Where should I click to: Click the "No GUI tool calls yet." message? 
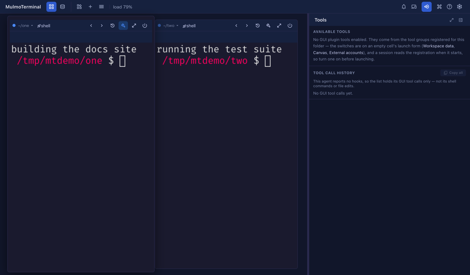[333, 93]
